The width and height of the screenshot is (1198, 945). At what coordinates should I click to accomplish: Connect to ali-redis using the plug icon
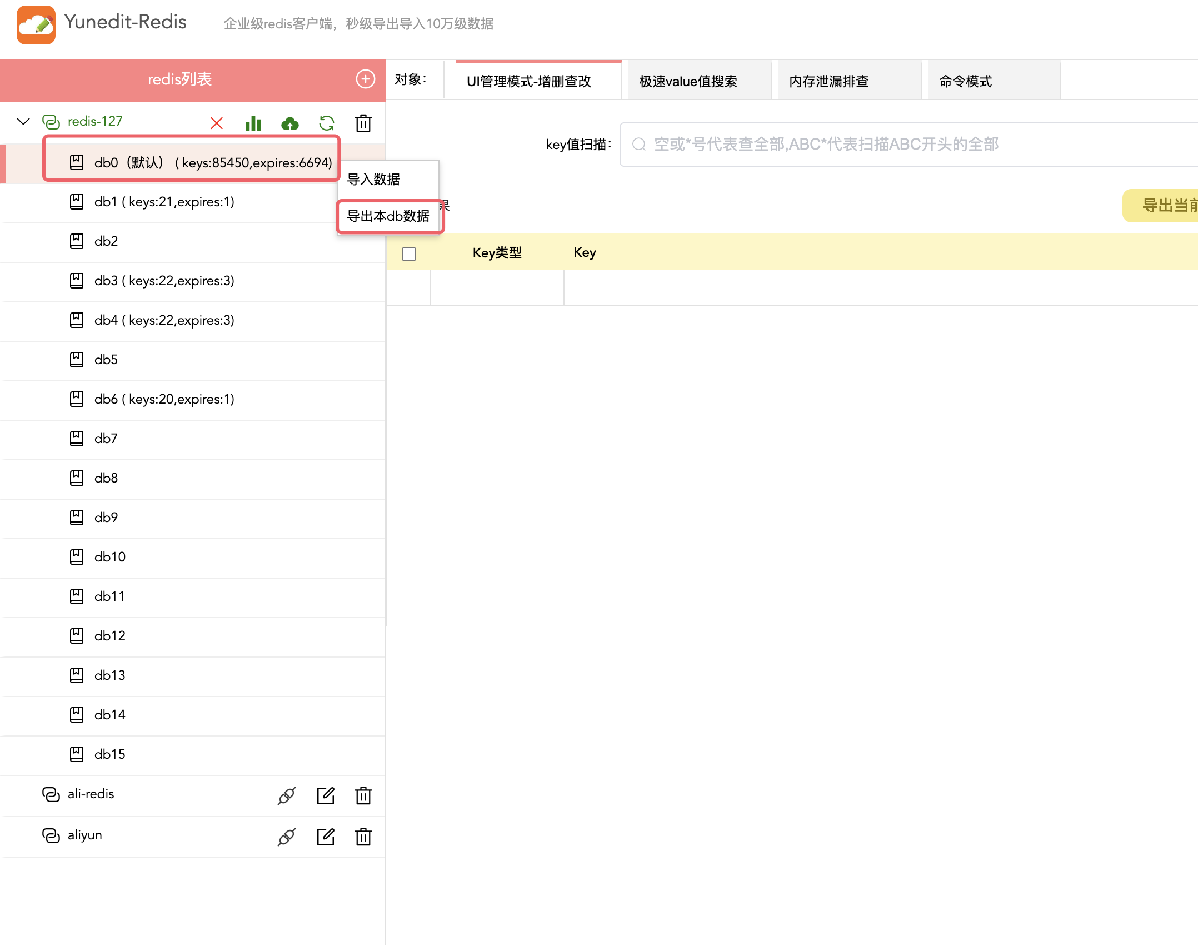pyautogui.click(x=286, y=795)
